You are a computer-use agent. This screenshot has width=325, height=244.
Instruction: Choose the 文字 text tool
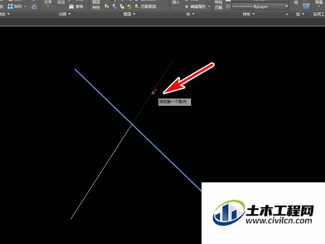[x=48, y=2]
